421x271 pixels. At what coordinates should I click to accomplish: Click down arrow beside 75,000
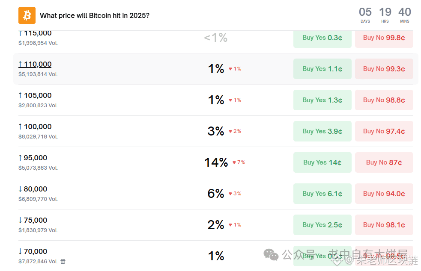coord(20,220)
